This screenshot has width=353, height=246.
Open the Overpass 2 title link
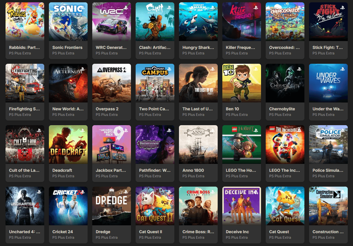click(107, 109)
